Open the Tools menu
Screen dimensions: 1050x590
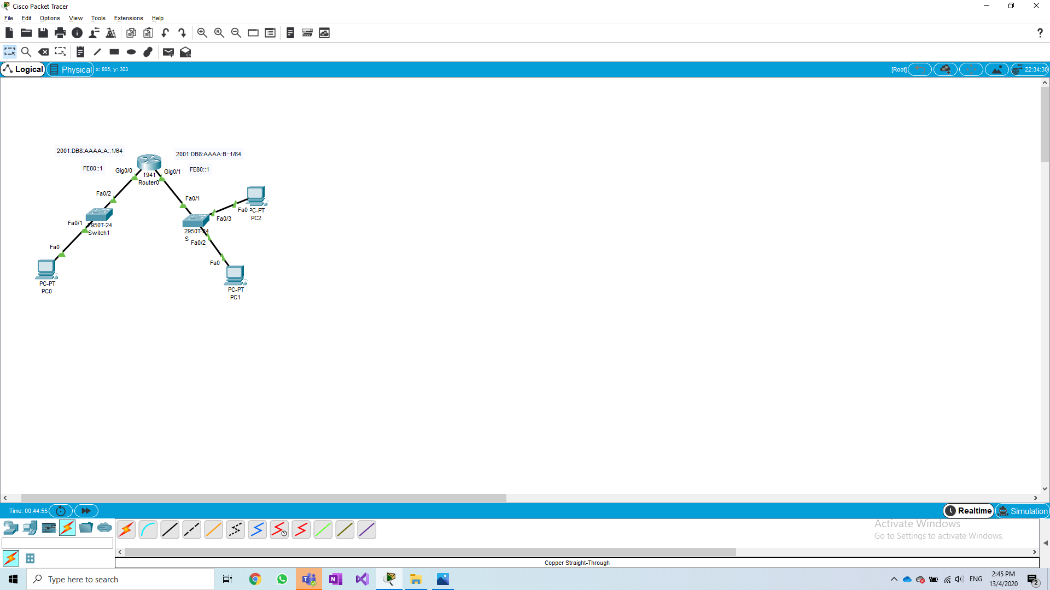(98, 18)
